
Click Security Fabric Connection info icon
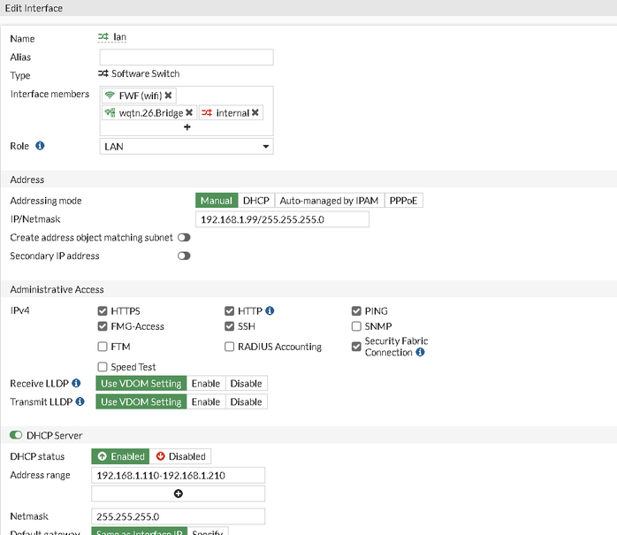(420, 352)
